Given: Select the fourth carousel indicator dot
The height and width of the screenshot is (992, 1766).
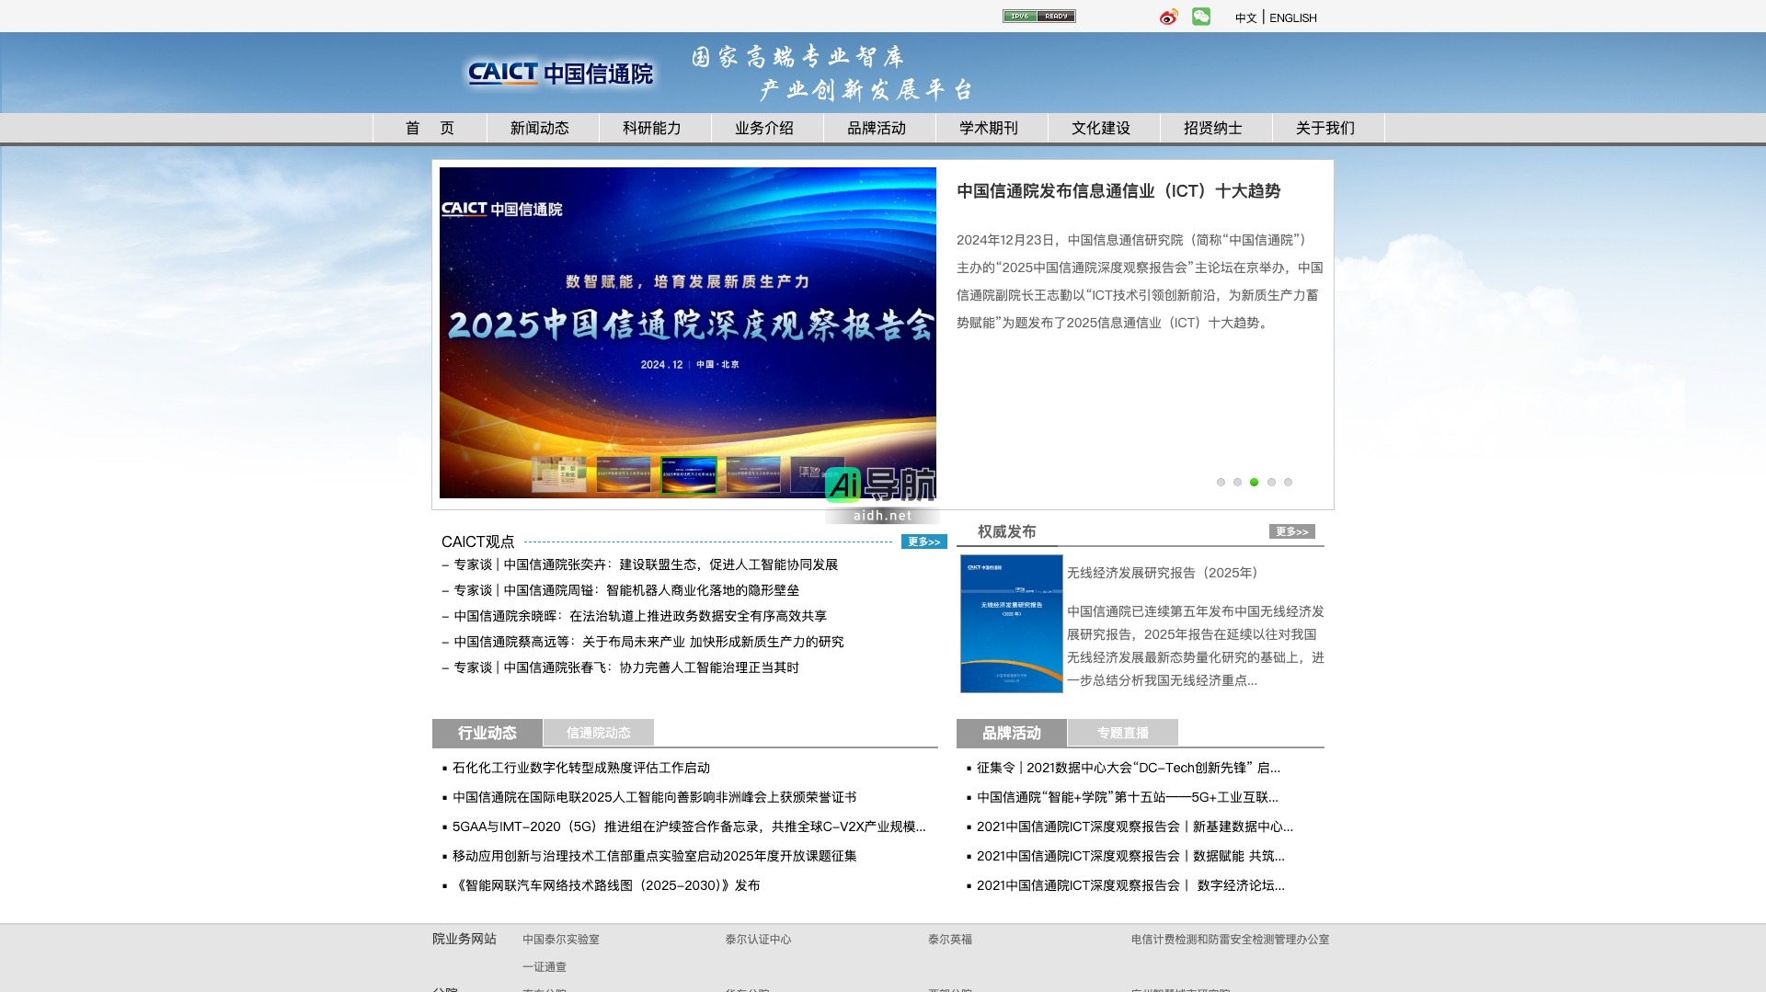Looking at the screenshot, I should click(1272, 482).
